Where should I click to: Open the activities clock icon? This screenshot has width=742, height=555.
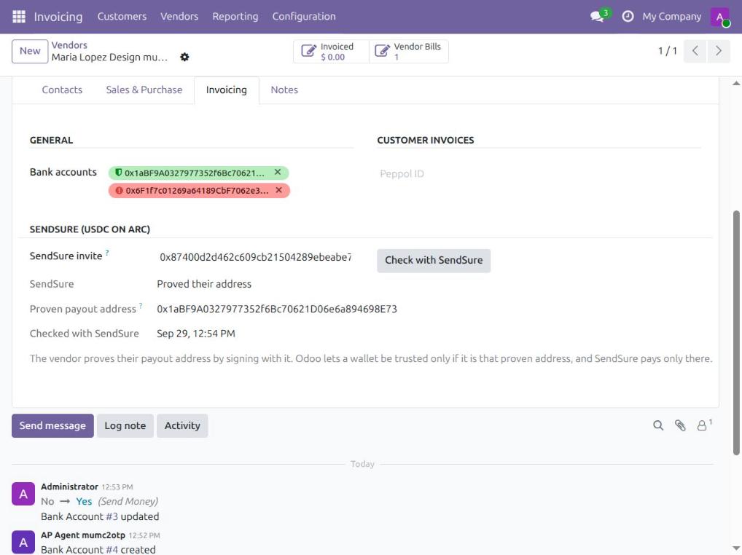628,17
